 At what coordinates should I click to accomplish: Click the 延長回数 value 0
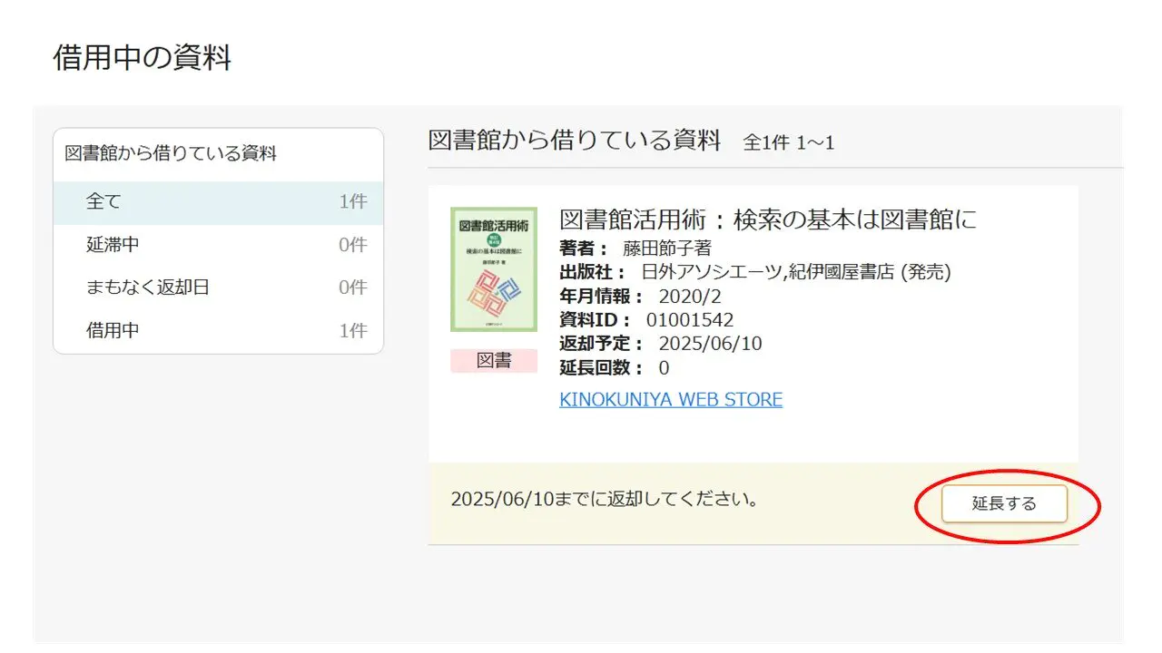(664, 367)
